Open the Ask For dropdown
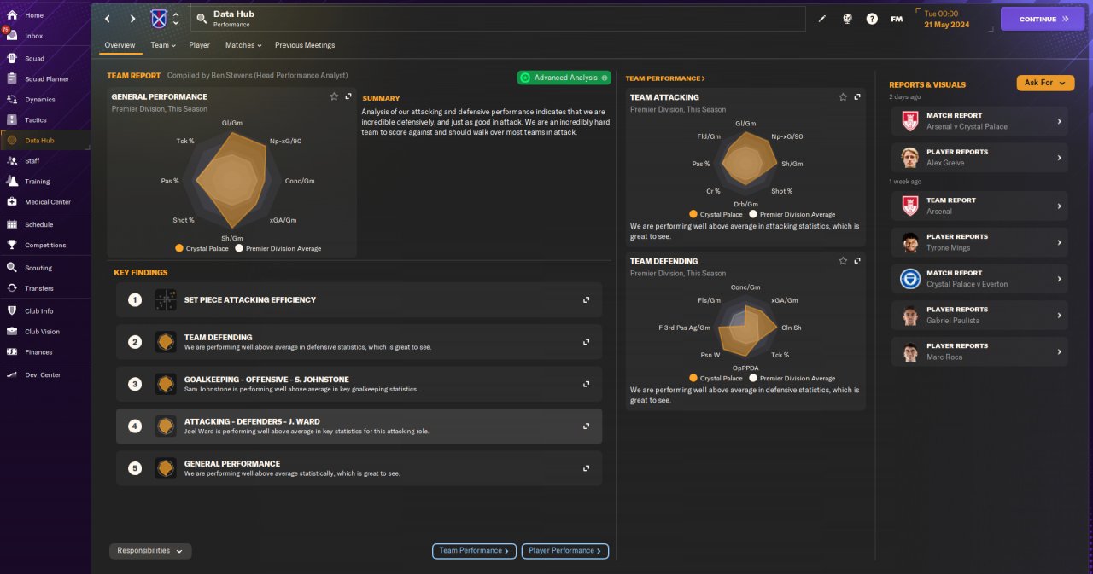Image resolution: width=1093 pixels, height=574 pixels. (1045, 83)
